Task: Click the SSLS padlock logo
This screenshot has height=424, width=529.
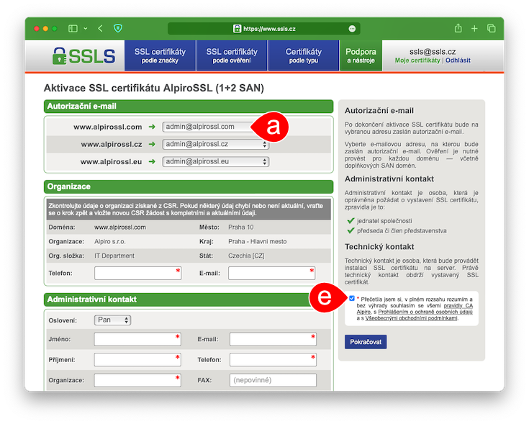Action: tap(83, 55)
